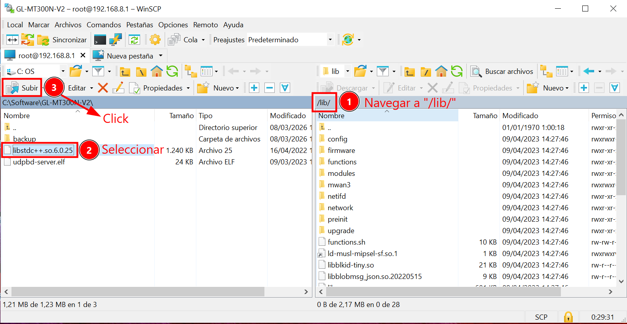Click the Subir upload button

pos(23,88)
